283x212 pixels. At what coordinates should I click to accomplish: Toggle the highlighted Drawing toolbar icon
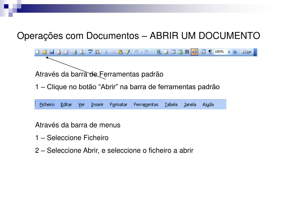194,52
